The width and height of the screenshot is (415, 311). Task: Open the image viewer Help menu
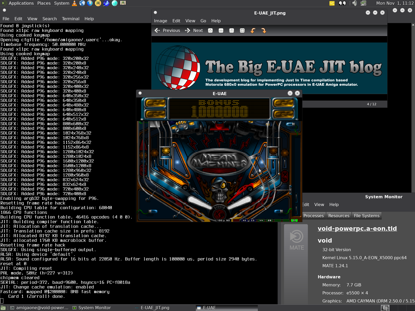tap(216, 21)
